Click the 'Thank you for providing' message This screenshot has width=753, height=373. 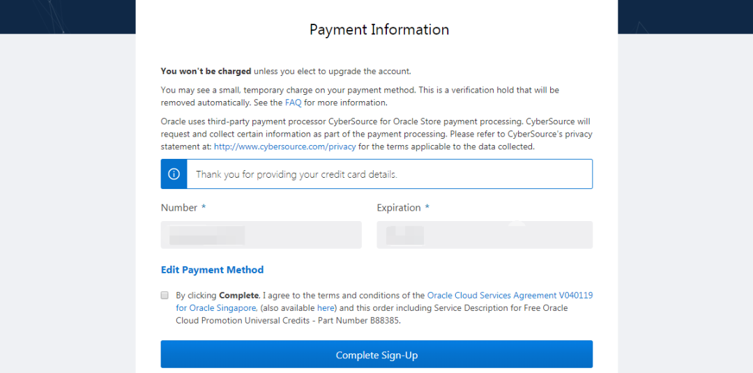click(x=296, y=174)
